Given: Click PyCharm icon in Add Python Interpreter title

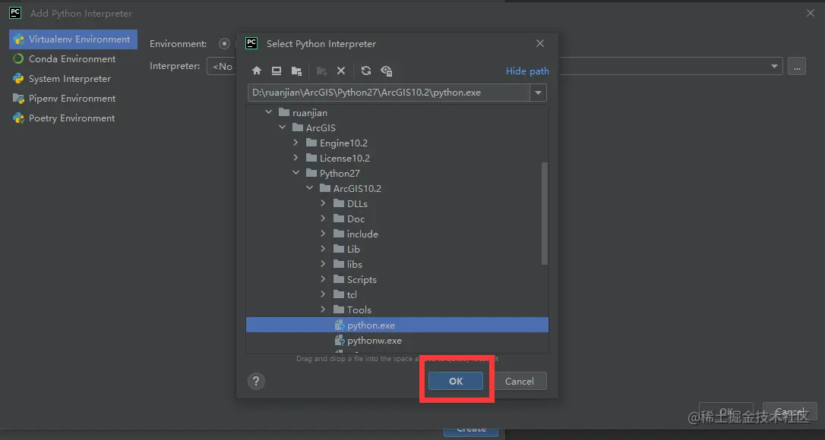Looking at the screenshot, I should (x=15, y=13).
